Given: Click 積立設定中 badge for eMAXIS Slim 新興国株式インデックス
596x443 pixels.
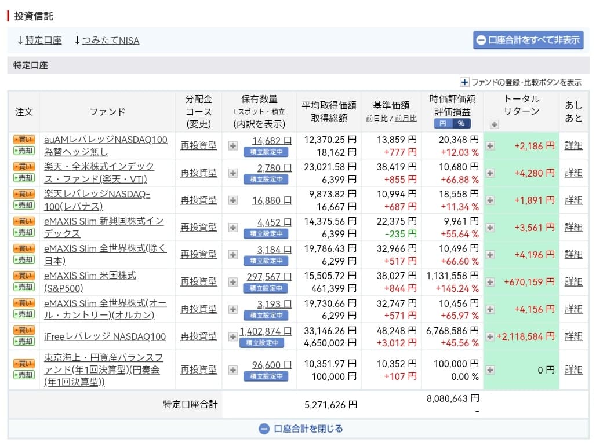Looking at the screenshot, I should click(266, 233).
